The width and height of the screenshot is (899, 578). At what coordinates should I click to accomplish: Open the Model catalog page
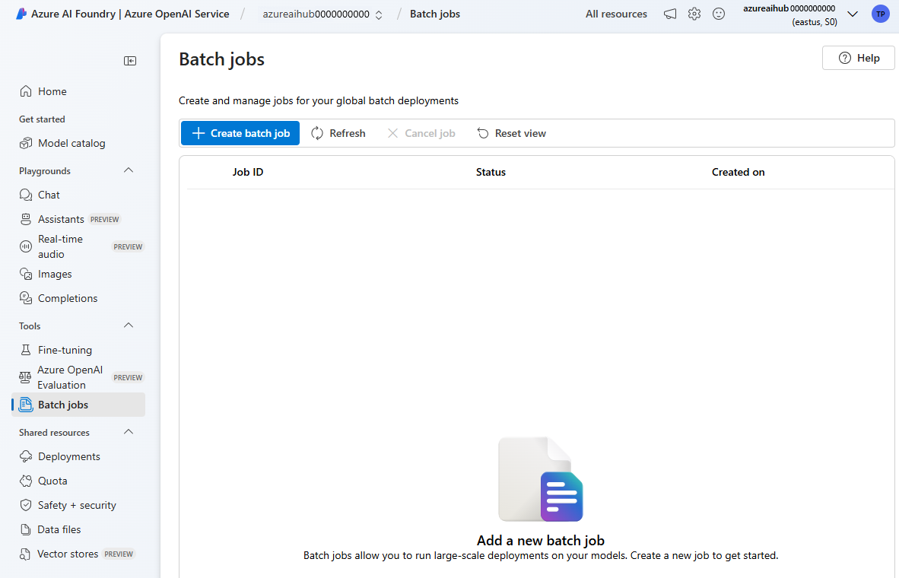point(71,143)
